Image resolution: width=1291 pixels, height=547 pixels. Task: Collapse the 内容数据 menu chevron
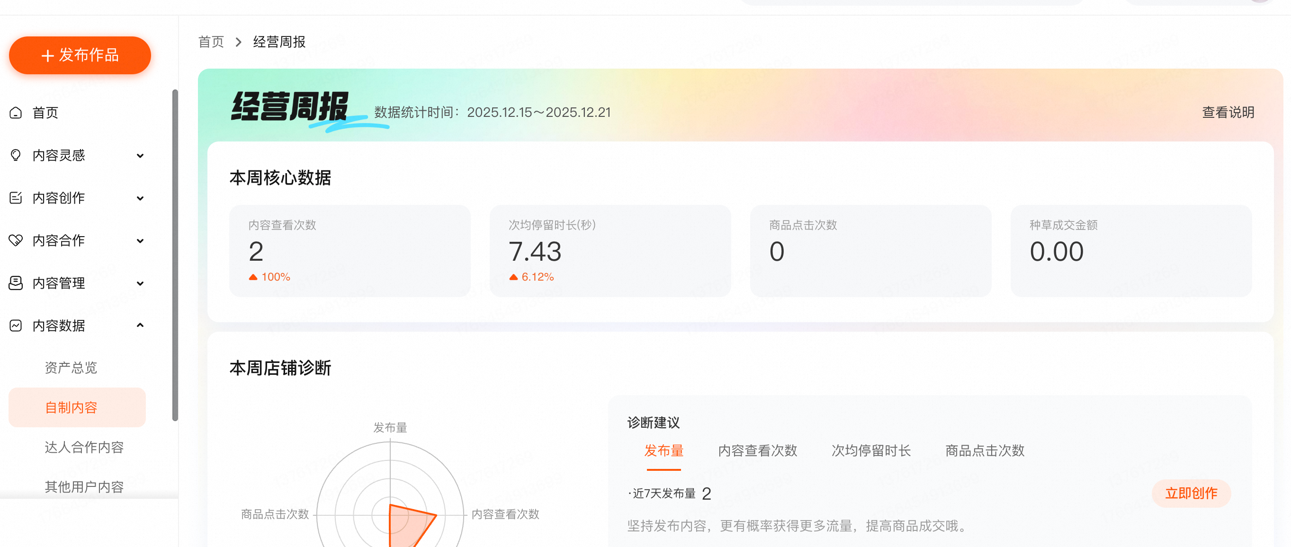pos(140,325)
